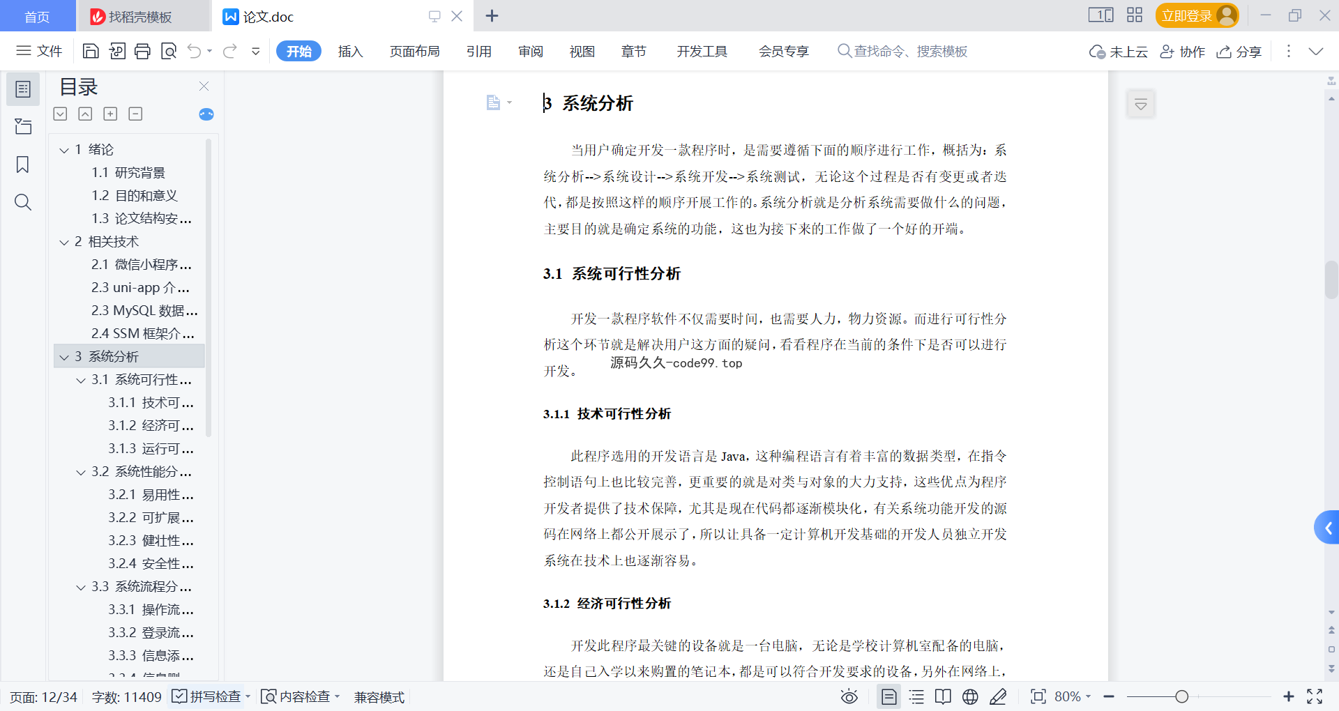The height and width of the screenshot is (711, 1339).
Task: Close the 目录 pane
Action: [x=204, y=86]
